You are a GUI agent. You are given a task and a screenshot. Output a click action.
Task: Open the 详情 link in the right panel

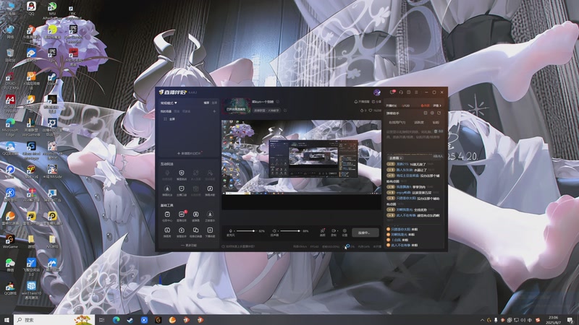437,105
